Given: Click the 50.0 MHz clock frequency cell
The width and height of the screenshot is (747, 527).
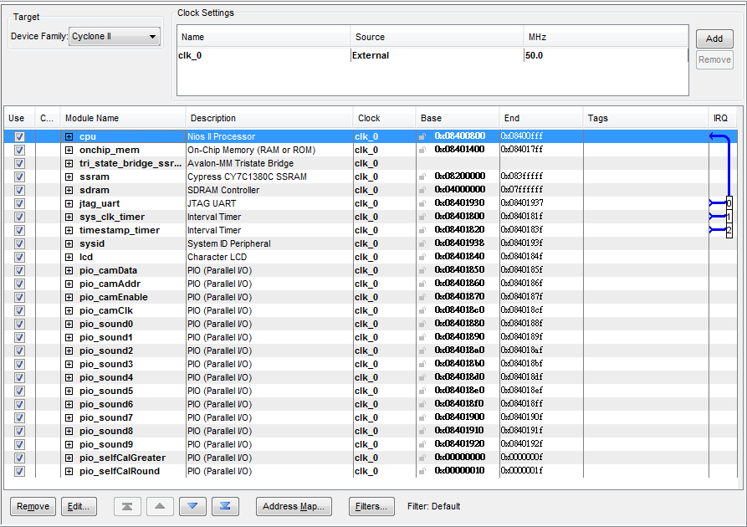Looking at the screenshot, I should [606, 55].
